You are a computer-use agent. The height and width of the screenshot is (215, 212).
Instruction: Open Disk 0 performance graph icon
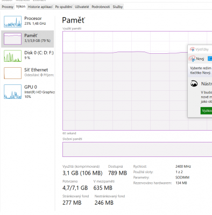(x=12, y=56)
